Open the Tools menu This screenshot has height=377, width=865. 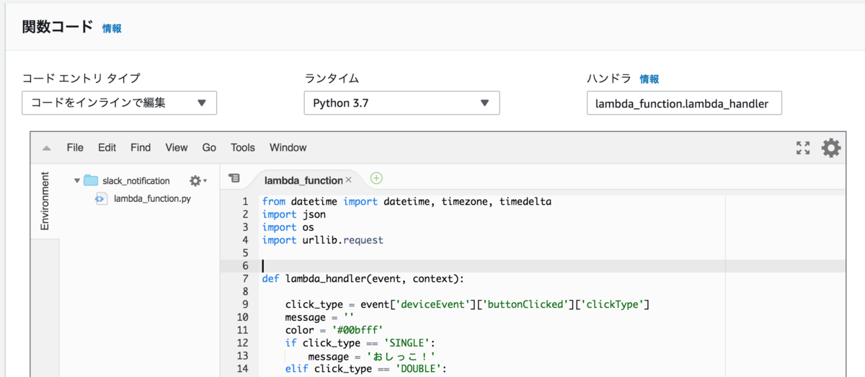(x=243, y=148)
